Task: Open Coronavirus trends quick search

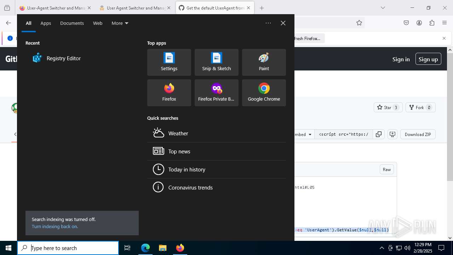Action: [x=217, y=188]
